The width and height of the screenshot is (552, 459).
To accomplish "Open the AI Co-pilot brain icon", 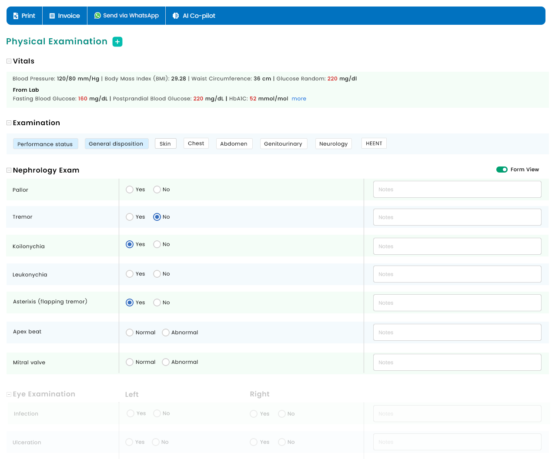I will click(x=176, y=16).
